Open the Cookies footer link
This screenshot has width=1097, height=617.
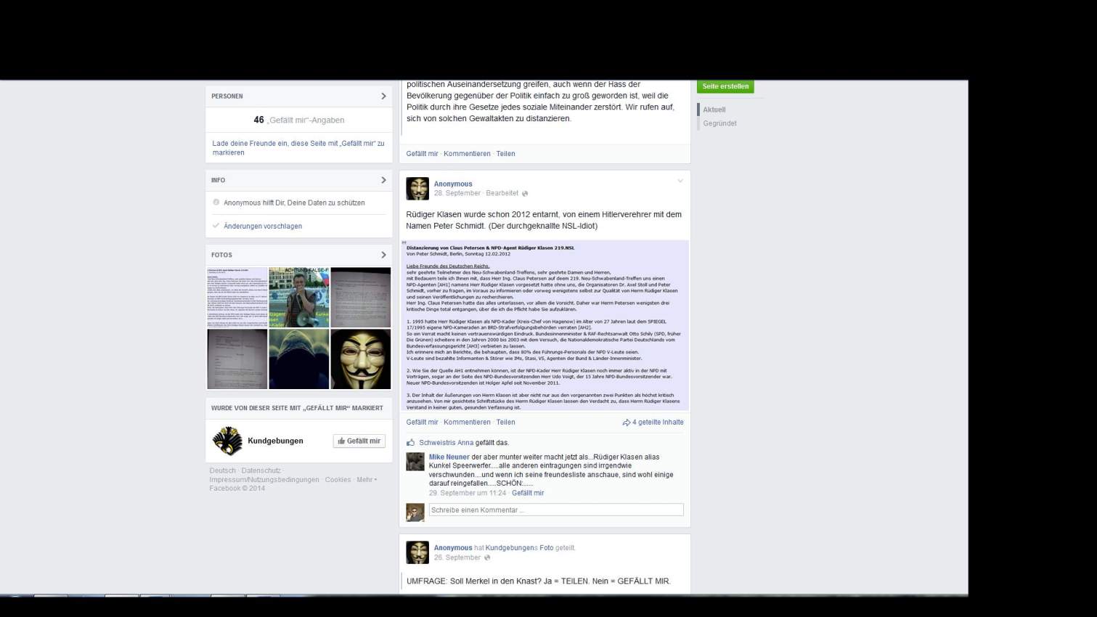coord(338,480)
